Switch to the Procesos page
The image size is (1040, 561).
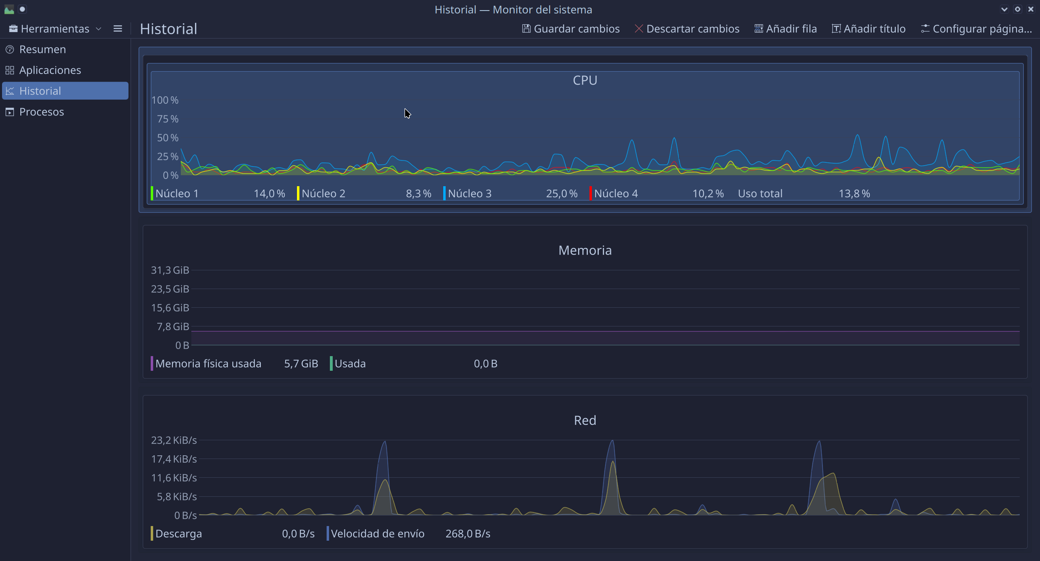(41, 112)
